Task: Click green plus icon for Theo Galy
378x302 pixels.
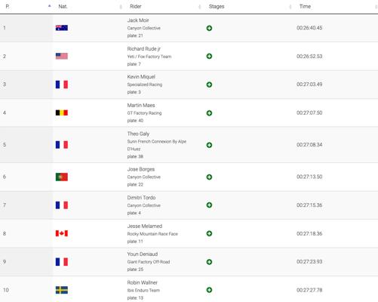Action: [x=209, y=145]
